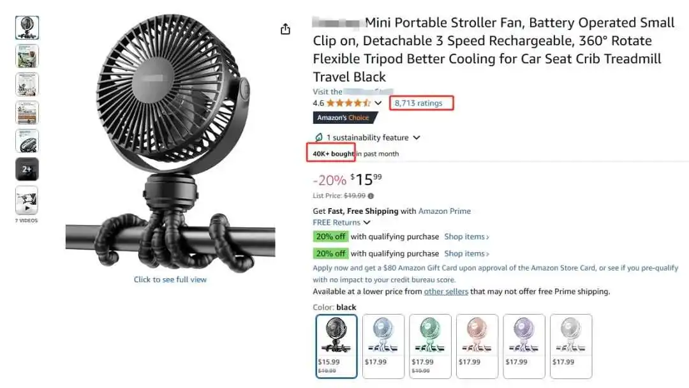The width and height of the screenshot is (689, 388).
Task: Play the product video thumbnail
Action: click(x=27, y=200)
